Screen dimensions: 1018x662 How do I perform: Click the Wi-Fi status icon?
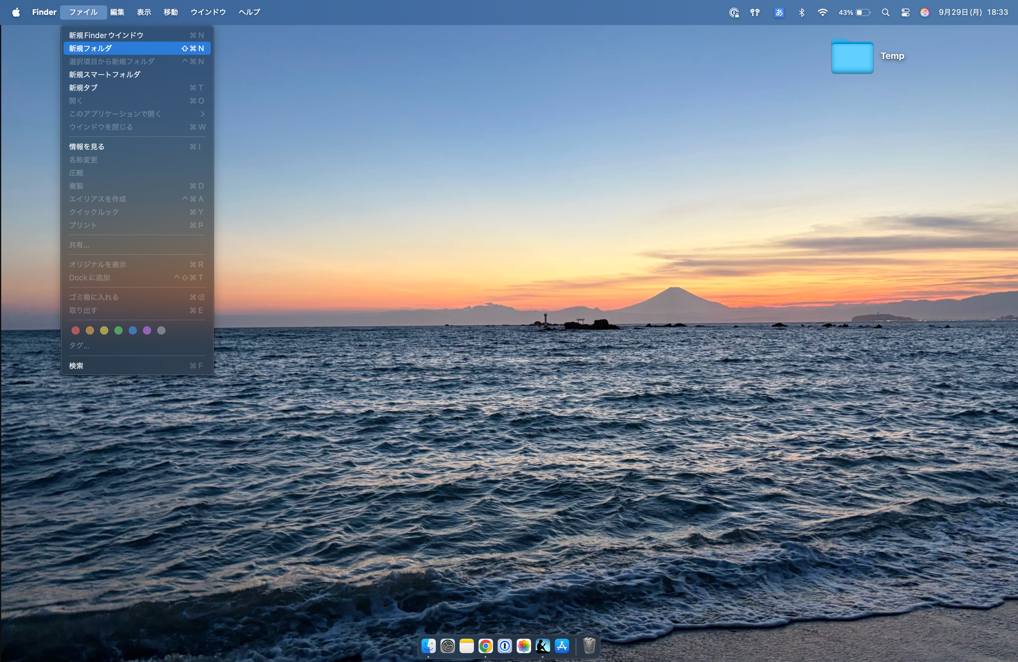pyautogui.click(x=822, y=12)
